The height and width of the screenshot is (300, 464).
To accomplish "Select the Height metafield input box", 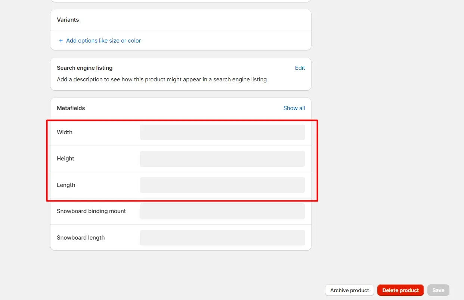I will [222, 159].
